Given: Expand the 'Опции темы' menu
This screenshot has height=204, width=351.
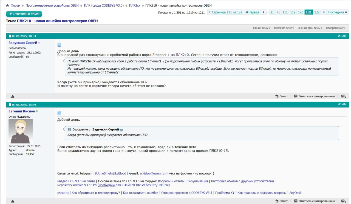Looking at the screenshot, I should coord(262,28).
